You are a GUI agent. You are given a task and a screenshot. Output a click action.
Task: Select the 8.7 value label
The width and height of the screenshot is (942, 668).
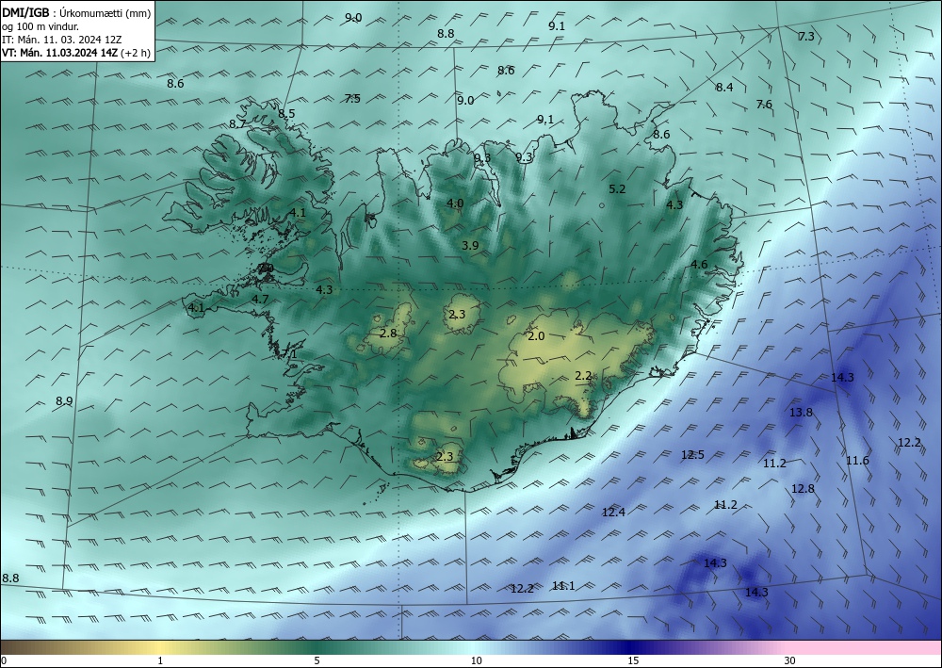click(x=238, y=124)
